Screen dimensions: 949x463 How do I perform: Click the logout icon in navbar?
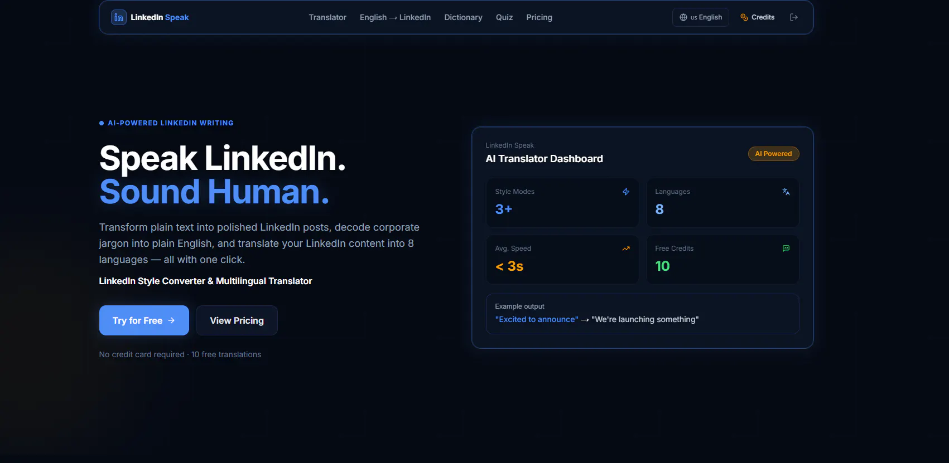[x=794, y=17]
